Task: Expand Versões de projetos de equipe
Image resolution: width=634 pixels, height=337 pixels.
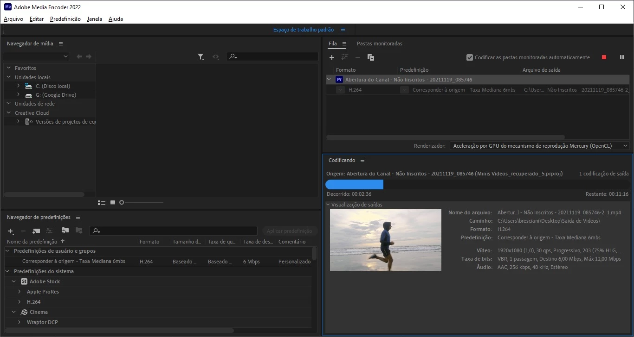Action: click(18, 121)
